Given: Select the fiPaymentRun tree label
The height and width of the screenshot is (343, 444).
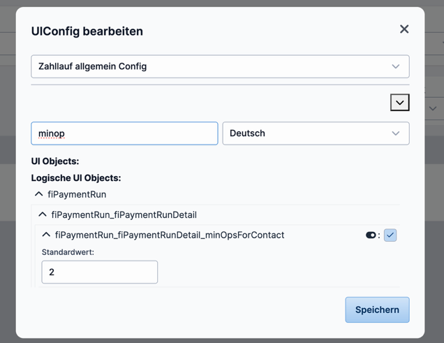Looking at the screenshot, I should pyautogui.click(x=77, y=194).
